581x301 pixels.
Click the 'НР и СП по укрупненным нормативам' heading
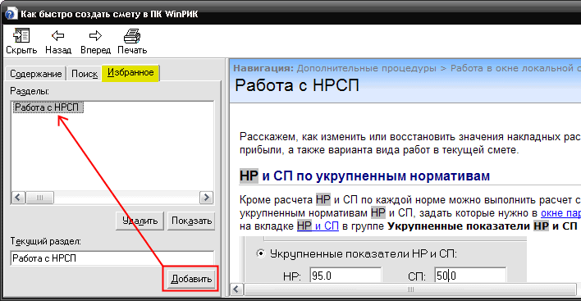[364, 176]
